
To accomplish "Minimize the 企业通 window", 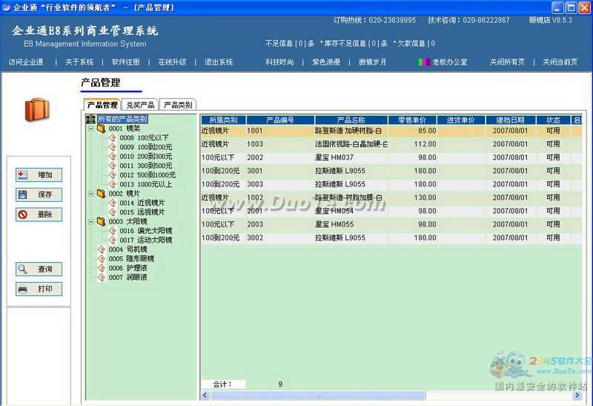I will coord(557,7).
